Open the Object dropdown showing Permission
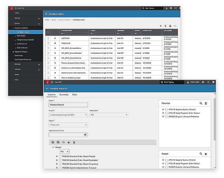 (x=68, y=125)
